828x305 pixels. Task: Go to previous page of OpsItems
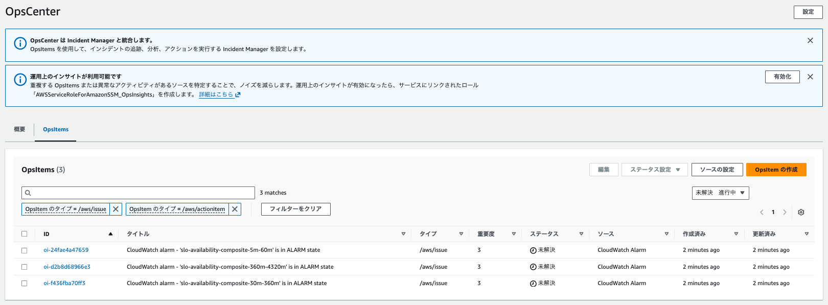coord(762,212)
